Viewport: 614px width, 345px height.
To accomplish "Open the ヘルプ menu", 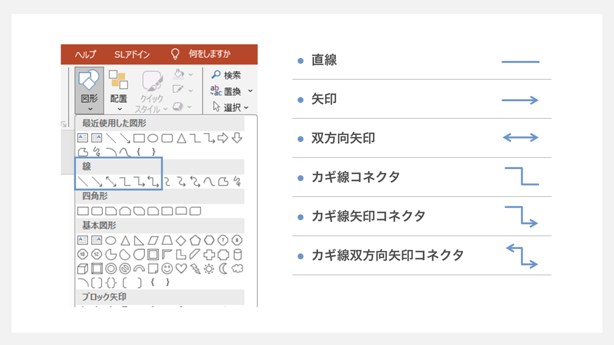I will [x=85, y=54].
